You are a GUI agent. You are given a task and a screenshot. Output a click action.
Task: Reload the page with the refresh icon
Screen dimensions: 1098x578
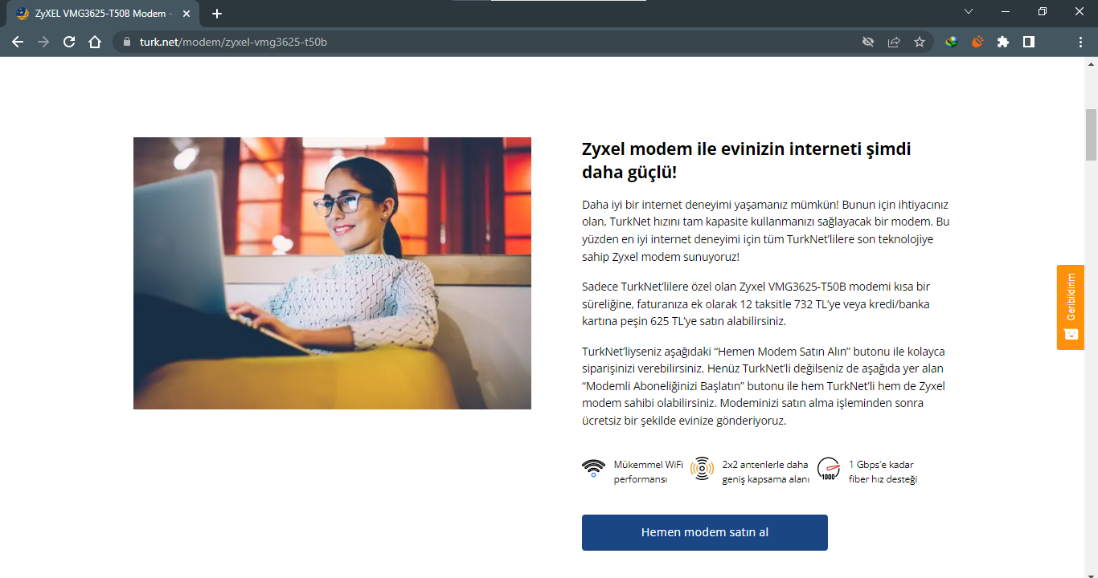pyautogui.click(x=69, y=42)
